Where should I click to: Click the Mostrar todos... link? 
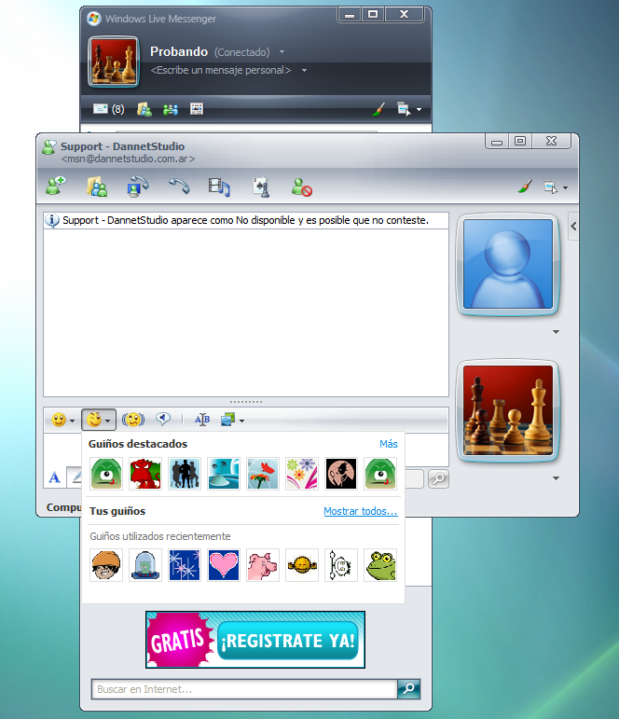click(x=361, y=511)
